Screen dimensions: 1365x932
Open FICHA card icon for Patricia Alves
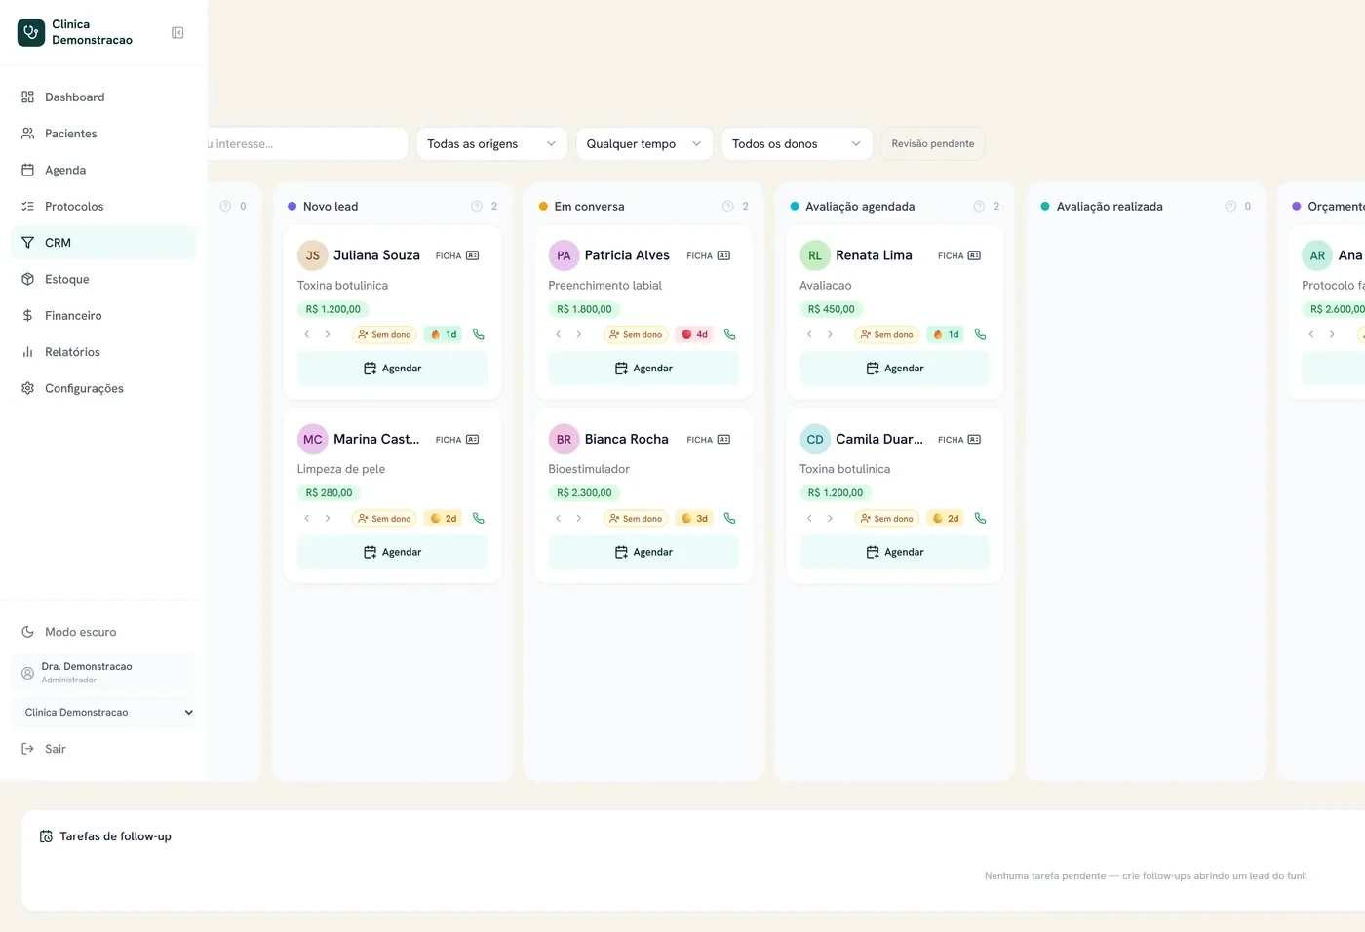point(709,255)
